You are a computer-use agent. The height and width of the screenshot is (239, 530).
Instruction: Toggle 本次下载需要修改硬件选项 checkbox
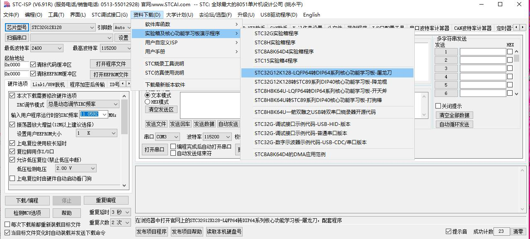coord(12,95)
